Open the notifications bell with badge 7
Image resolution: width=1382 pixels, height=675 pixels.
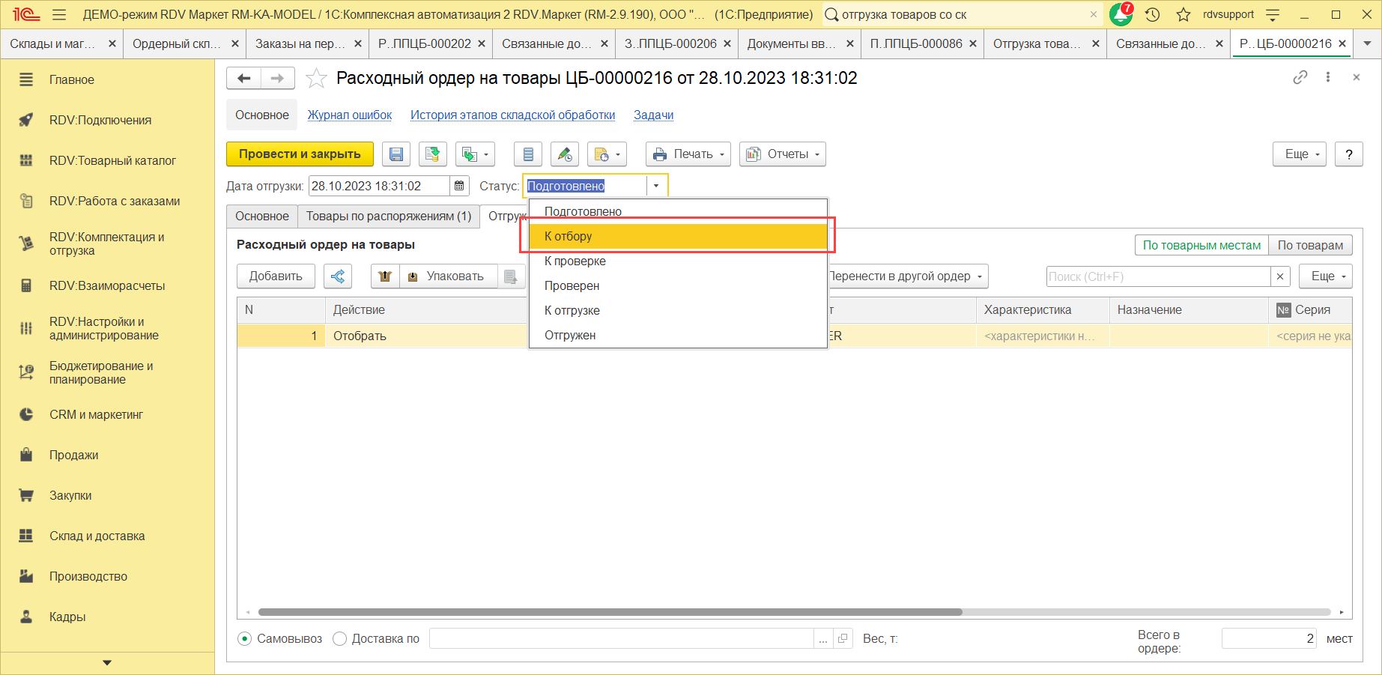point(1121,14)
